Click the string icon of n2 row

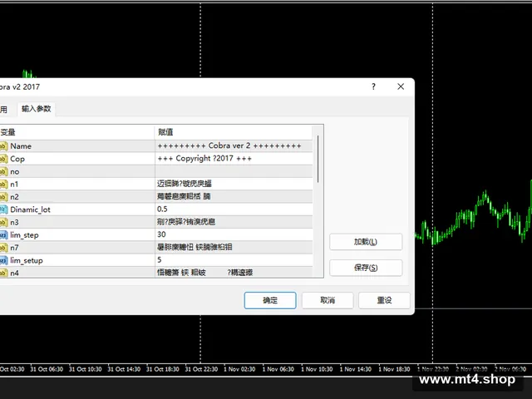[x=3, y=197]
